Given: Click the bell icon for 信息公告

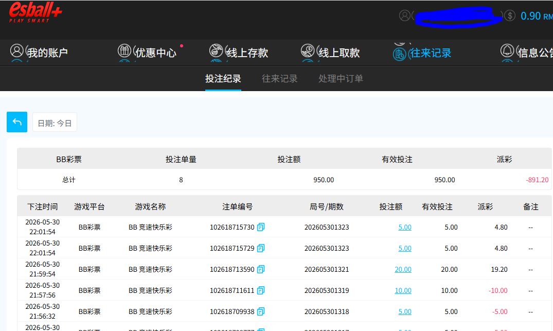Looking at the screenshot, I should click(507, 51).
